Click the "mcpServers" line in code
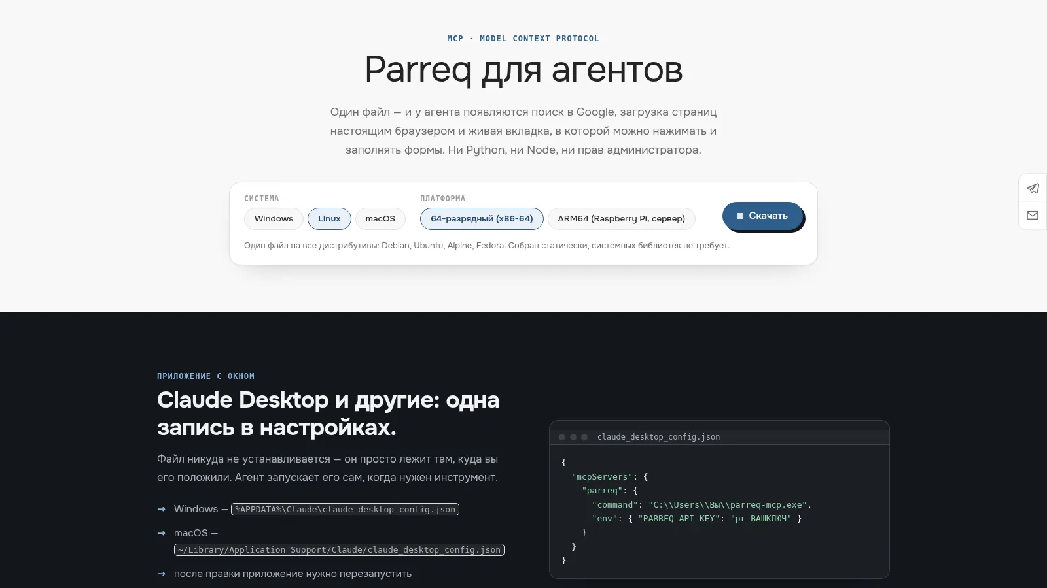Image resolution: width=1047 pixels, height=588 pixels. point(610,477)
